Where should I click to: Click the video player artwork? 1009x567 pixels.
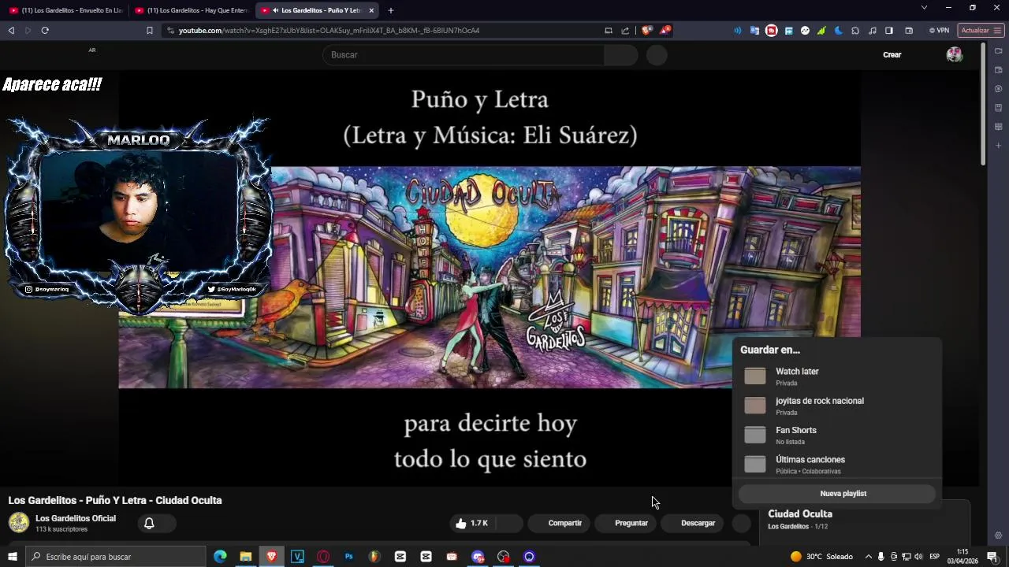coord(489,277)
